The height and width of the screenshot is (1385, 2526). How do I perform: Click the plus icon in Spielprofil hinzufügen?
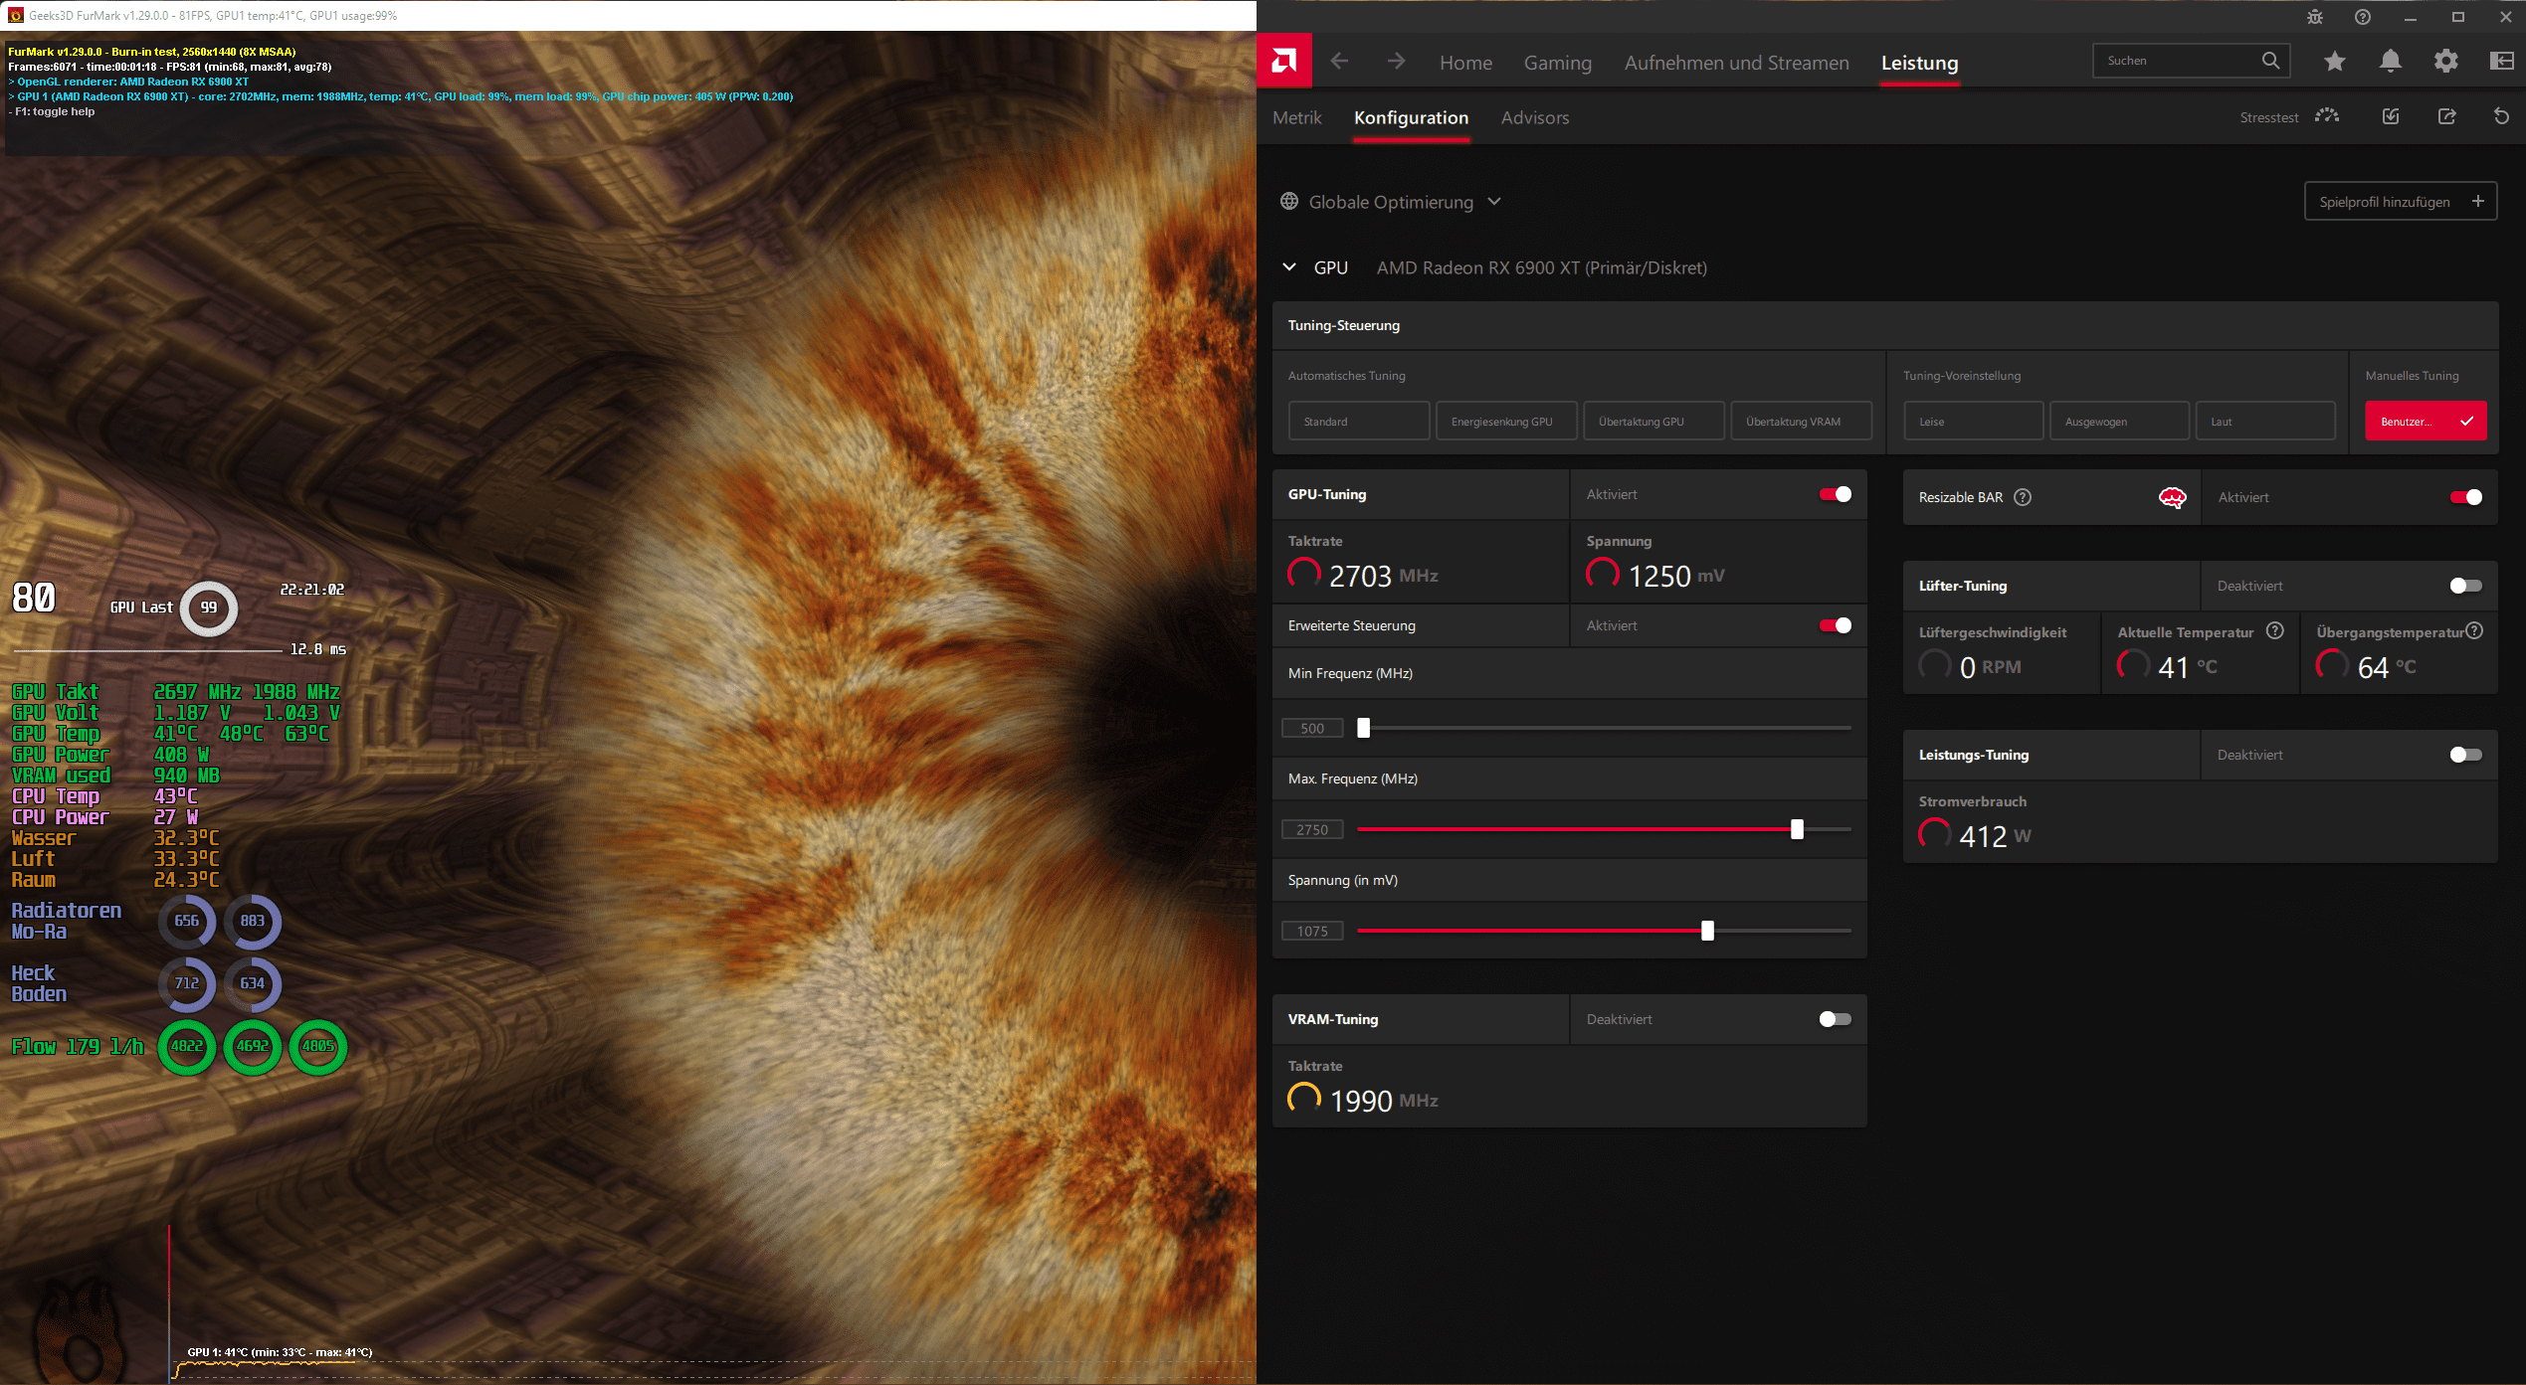2478,201
